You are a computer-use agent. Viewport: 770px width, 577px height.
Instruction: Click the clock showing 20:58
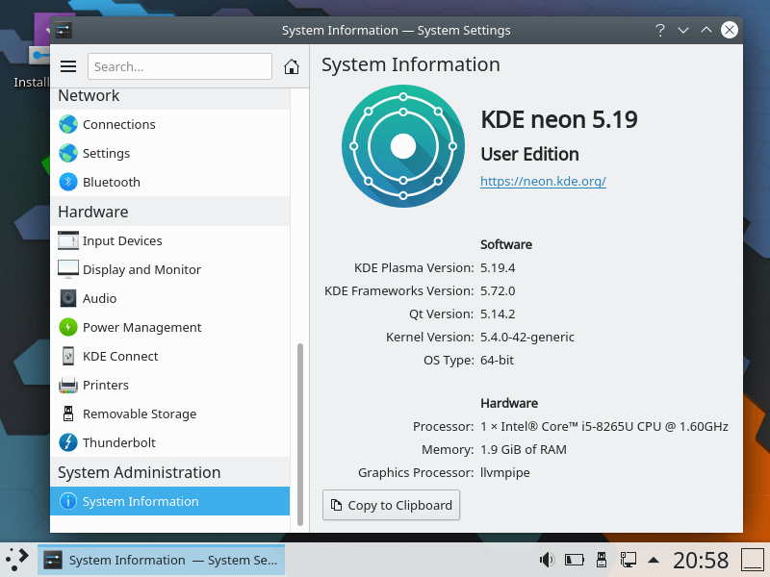tap(700, 559)
